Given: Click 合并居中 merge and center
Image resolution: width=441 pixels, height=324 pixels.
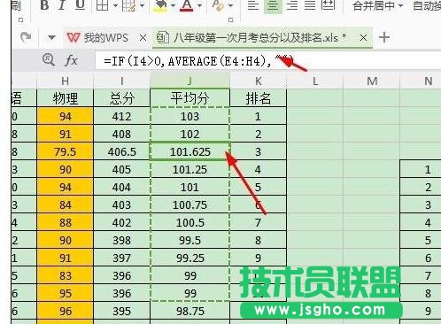Looking at the screenshot, I should coord(374,5).
